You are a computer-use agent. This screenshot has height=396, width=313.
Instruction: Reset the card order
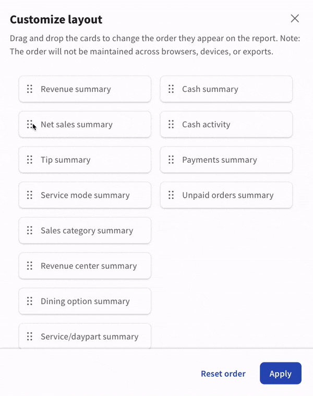[x=223, y=374]
